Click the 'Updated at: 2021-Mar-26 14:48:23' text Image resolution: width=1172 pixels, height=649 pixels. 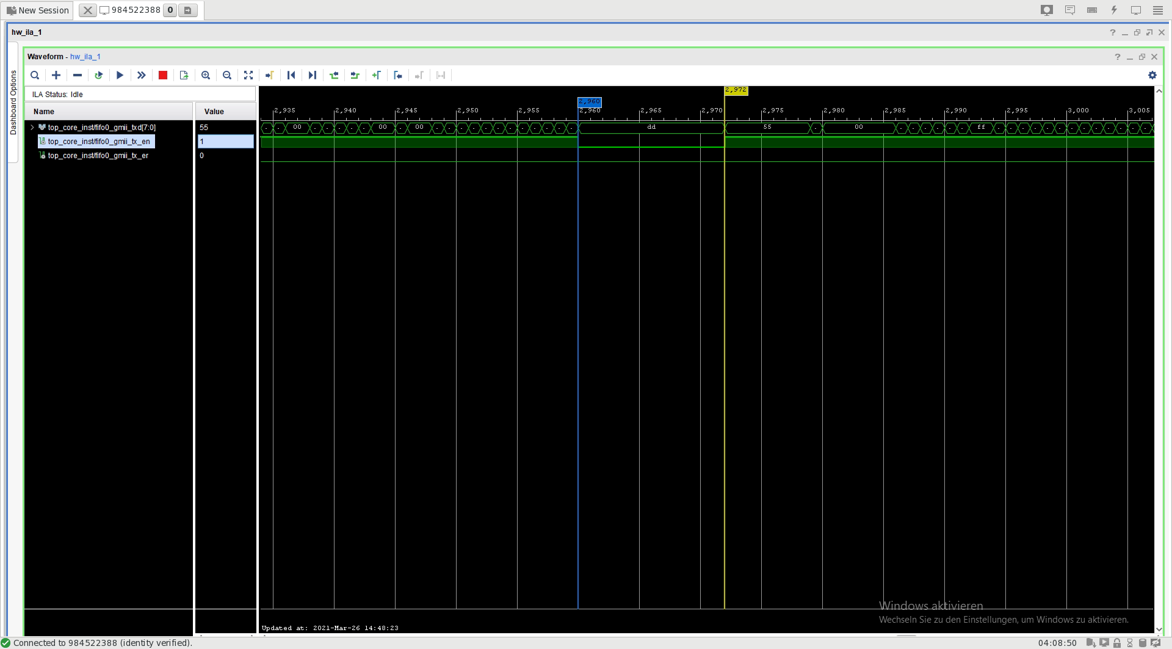point(330,628)
